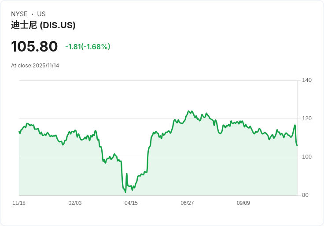Click the NYSE exchange label
Viewport: 324px width, 226px height.
(20, 14)
